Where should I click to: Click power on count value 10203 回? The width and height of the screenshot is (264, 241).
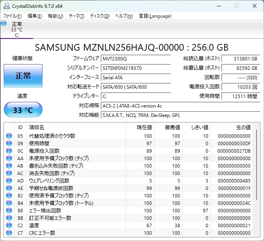pyautogui.click(x=241, y=87)
